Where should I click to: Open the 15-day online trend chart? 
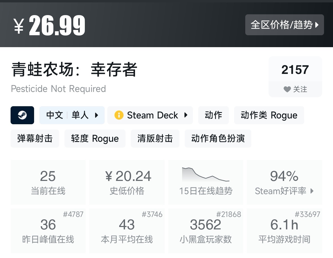pyautogui.click(x=206, y=182)
